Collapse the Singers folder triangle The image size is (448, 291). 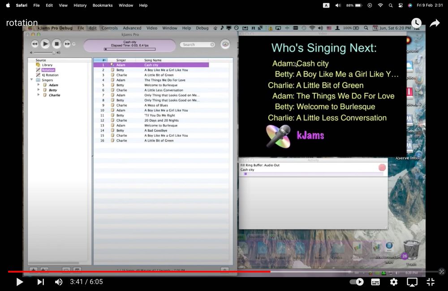click(x=32, y=80)
